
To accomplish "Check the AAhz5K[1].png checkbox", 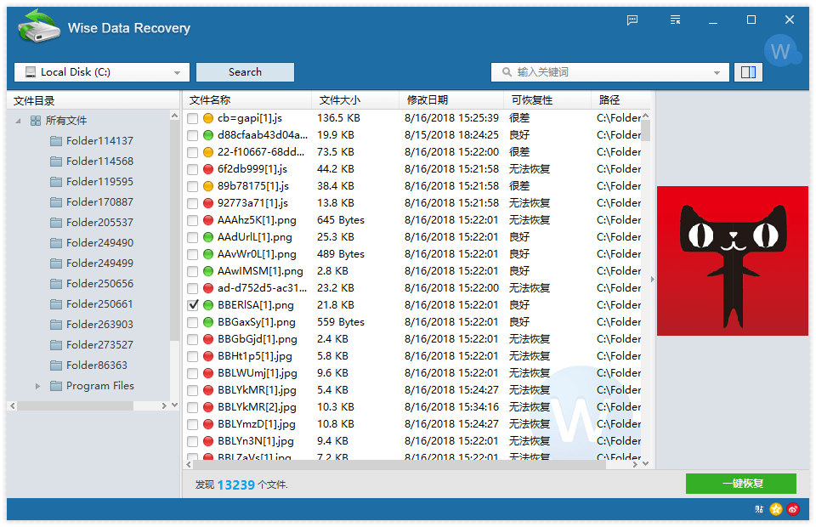I will point(193,221).
